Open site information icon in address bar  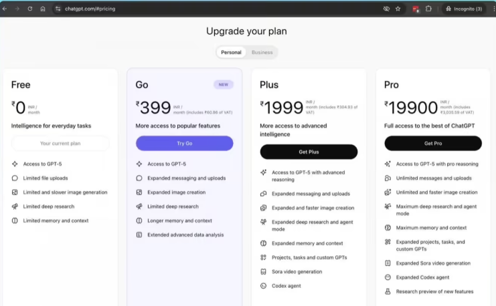58,9
